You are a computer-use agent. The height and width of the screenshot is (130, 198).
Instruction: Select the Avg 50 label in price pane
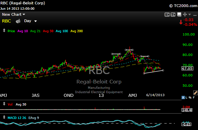point(48,31)
